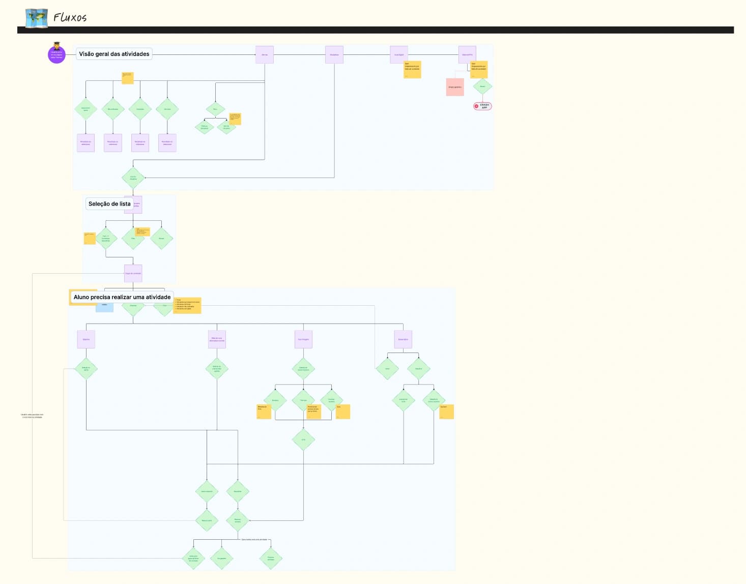The height and width of the screenshot is (584, 746).
Task: Select the pink rectangle node
Action: (455, 87)
